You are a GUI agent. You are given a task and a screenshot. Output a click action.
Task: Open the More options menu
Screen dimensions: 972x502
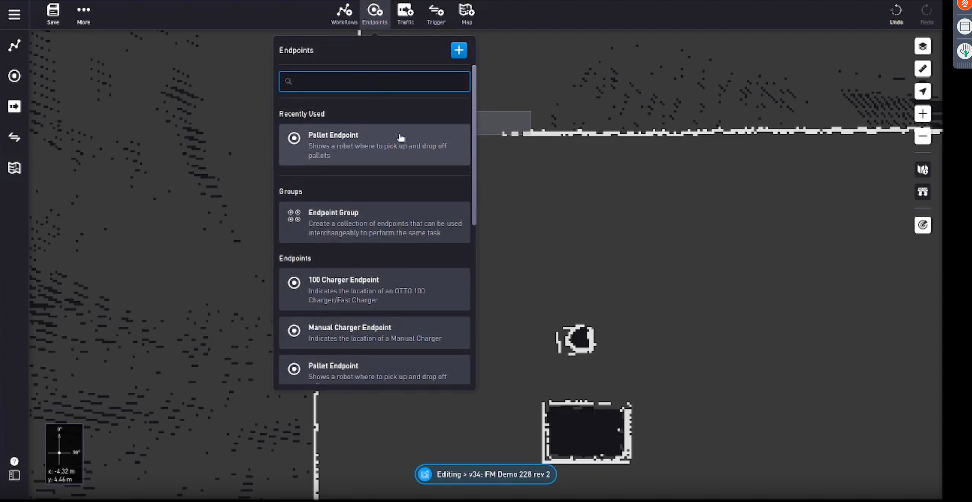tap(84, 14)
